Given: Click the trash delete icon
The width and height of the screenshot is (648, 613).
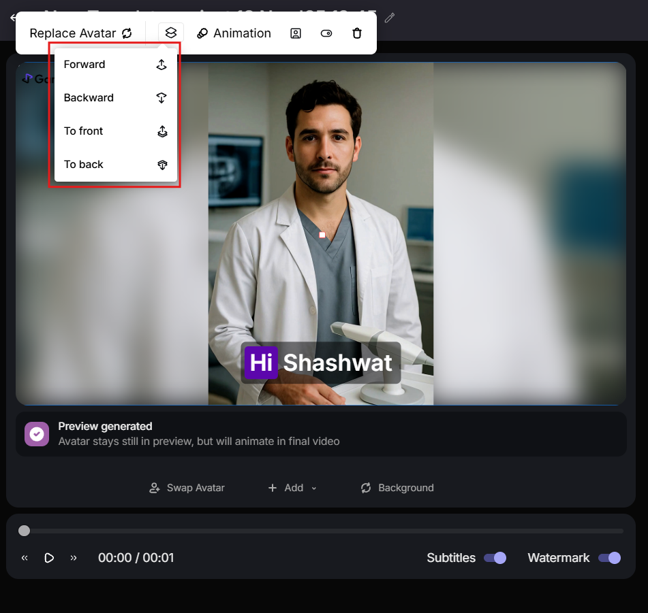Looking at the screenshot, I should point(357,33).
